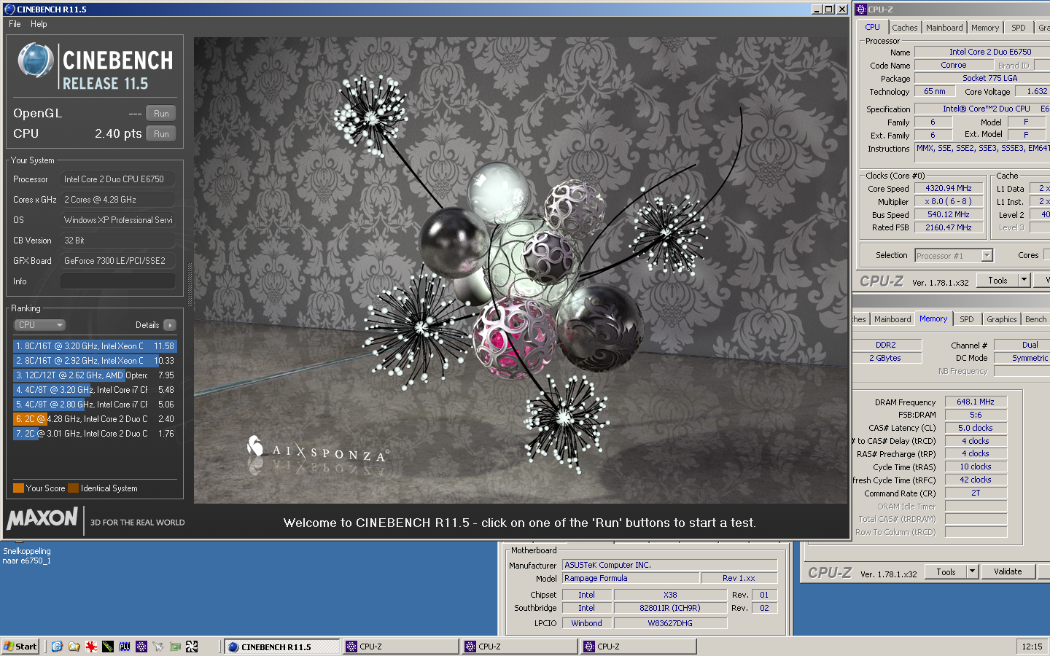Run the CPU benchmark test

(x=161, y=134)
